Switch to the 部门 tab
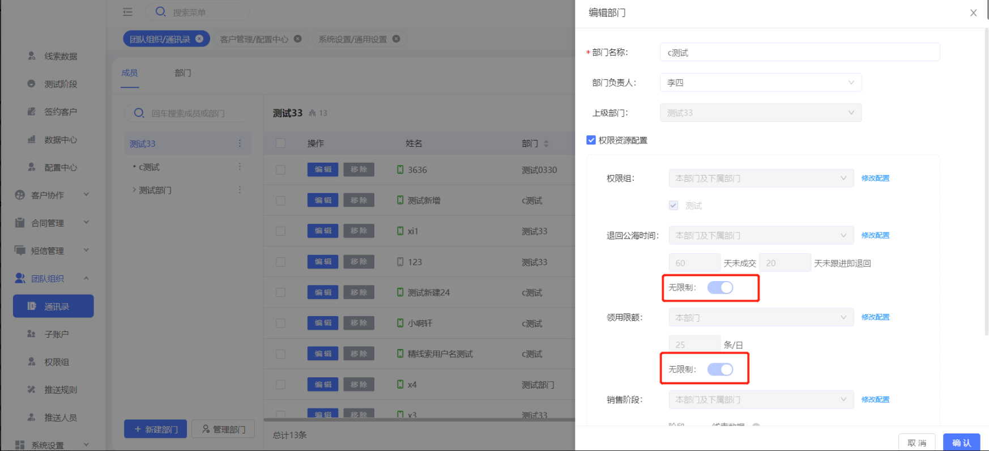This screenshot has width=989, height=451. (182, 73)
